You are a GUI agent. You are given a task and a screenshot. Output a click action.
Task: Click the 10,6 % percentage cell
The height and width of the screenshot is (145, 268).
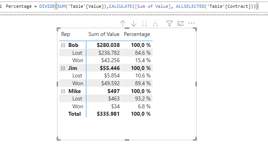click(x=143, y=75)
